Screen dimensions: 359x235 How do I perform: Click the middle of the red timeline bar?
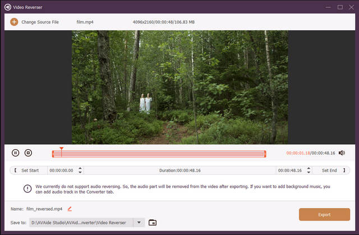[159, 154]
